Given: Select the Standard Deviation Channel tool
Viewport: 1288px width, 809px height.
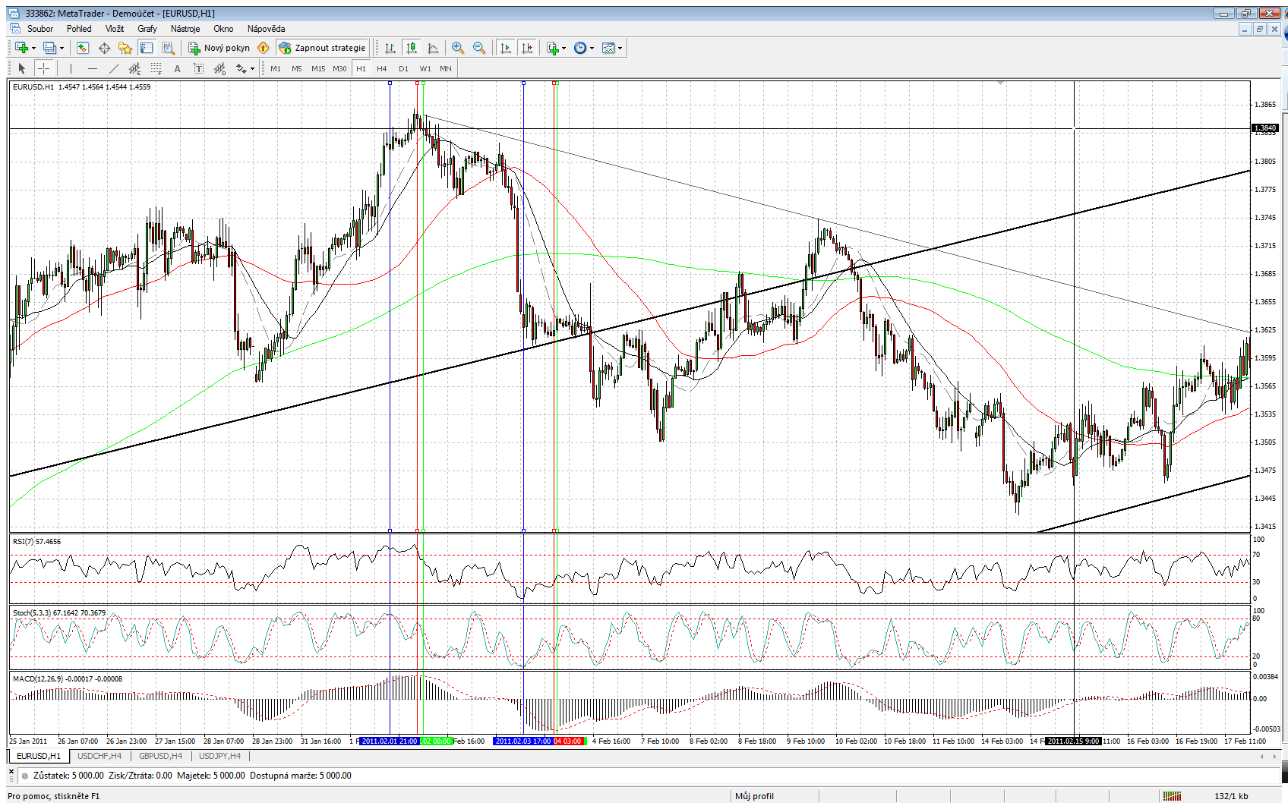Looking at the screenshot, I should [x=219, y=68].
